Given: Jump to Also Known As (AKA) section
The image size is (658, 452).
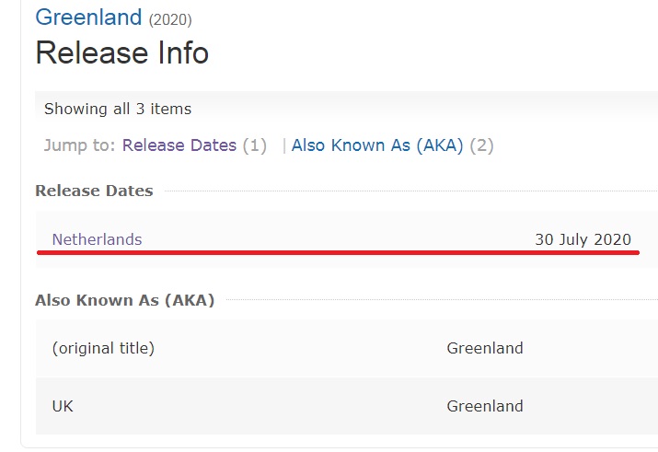Looking at the screenshot, I should pos(377,145).
